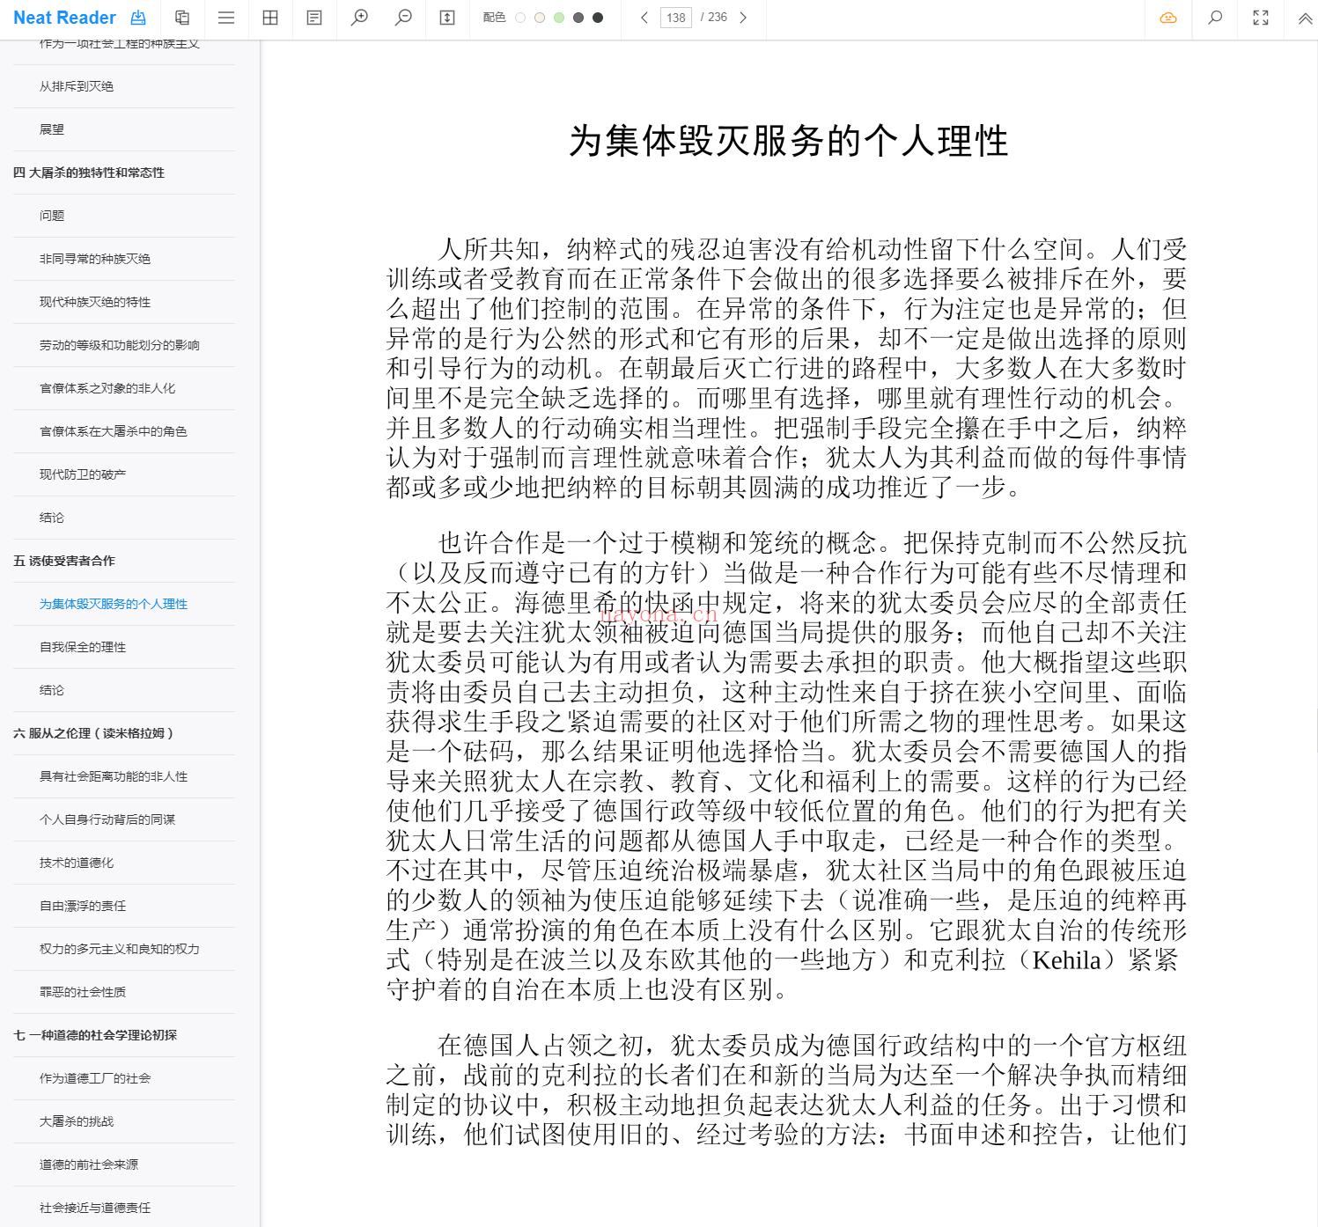
Task: Open chapter 罪恶的社会性质
Action: pos(83,992)
